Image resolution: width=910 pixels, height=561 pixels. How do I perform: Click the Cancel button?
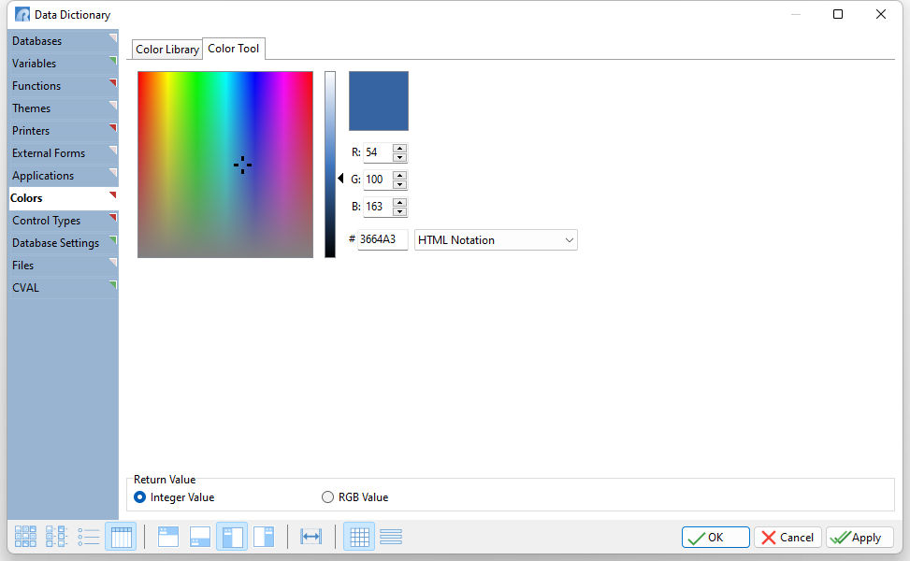[x=787, y=538]
